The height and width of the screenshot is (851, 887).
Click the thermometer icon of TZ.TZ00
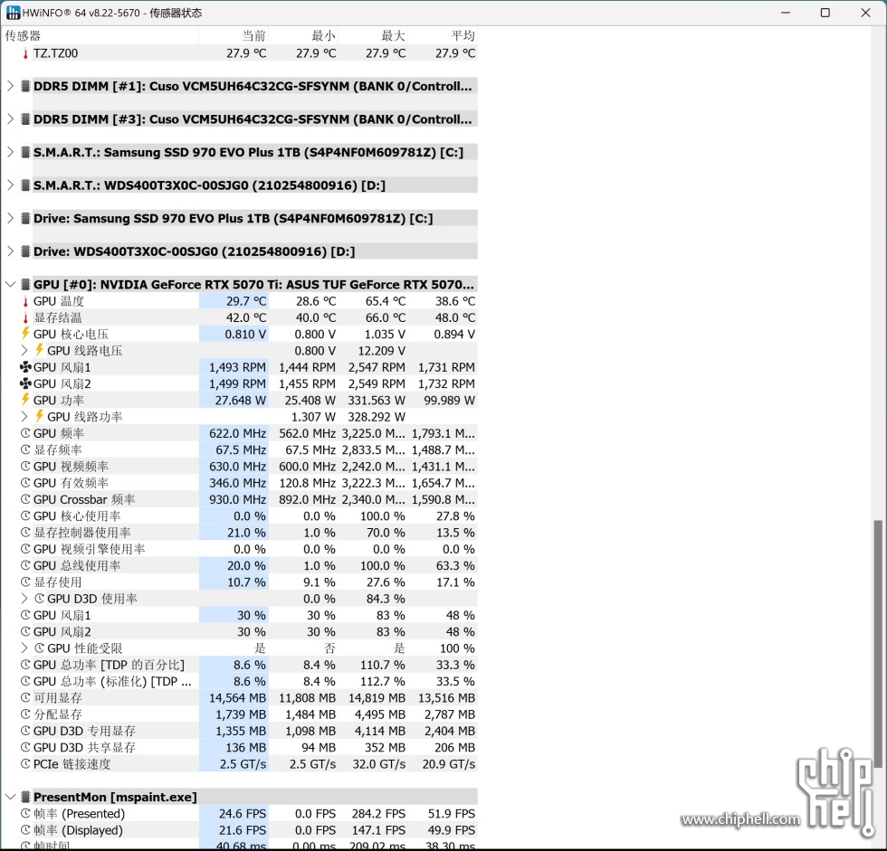tap(25, 53)
